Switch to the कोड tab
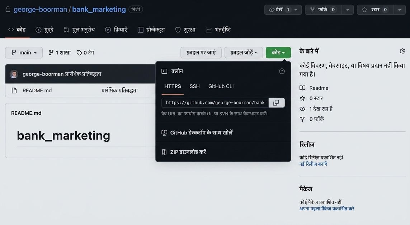This screenshot has height=225, width=410. (x=17, y=30)
